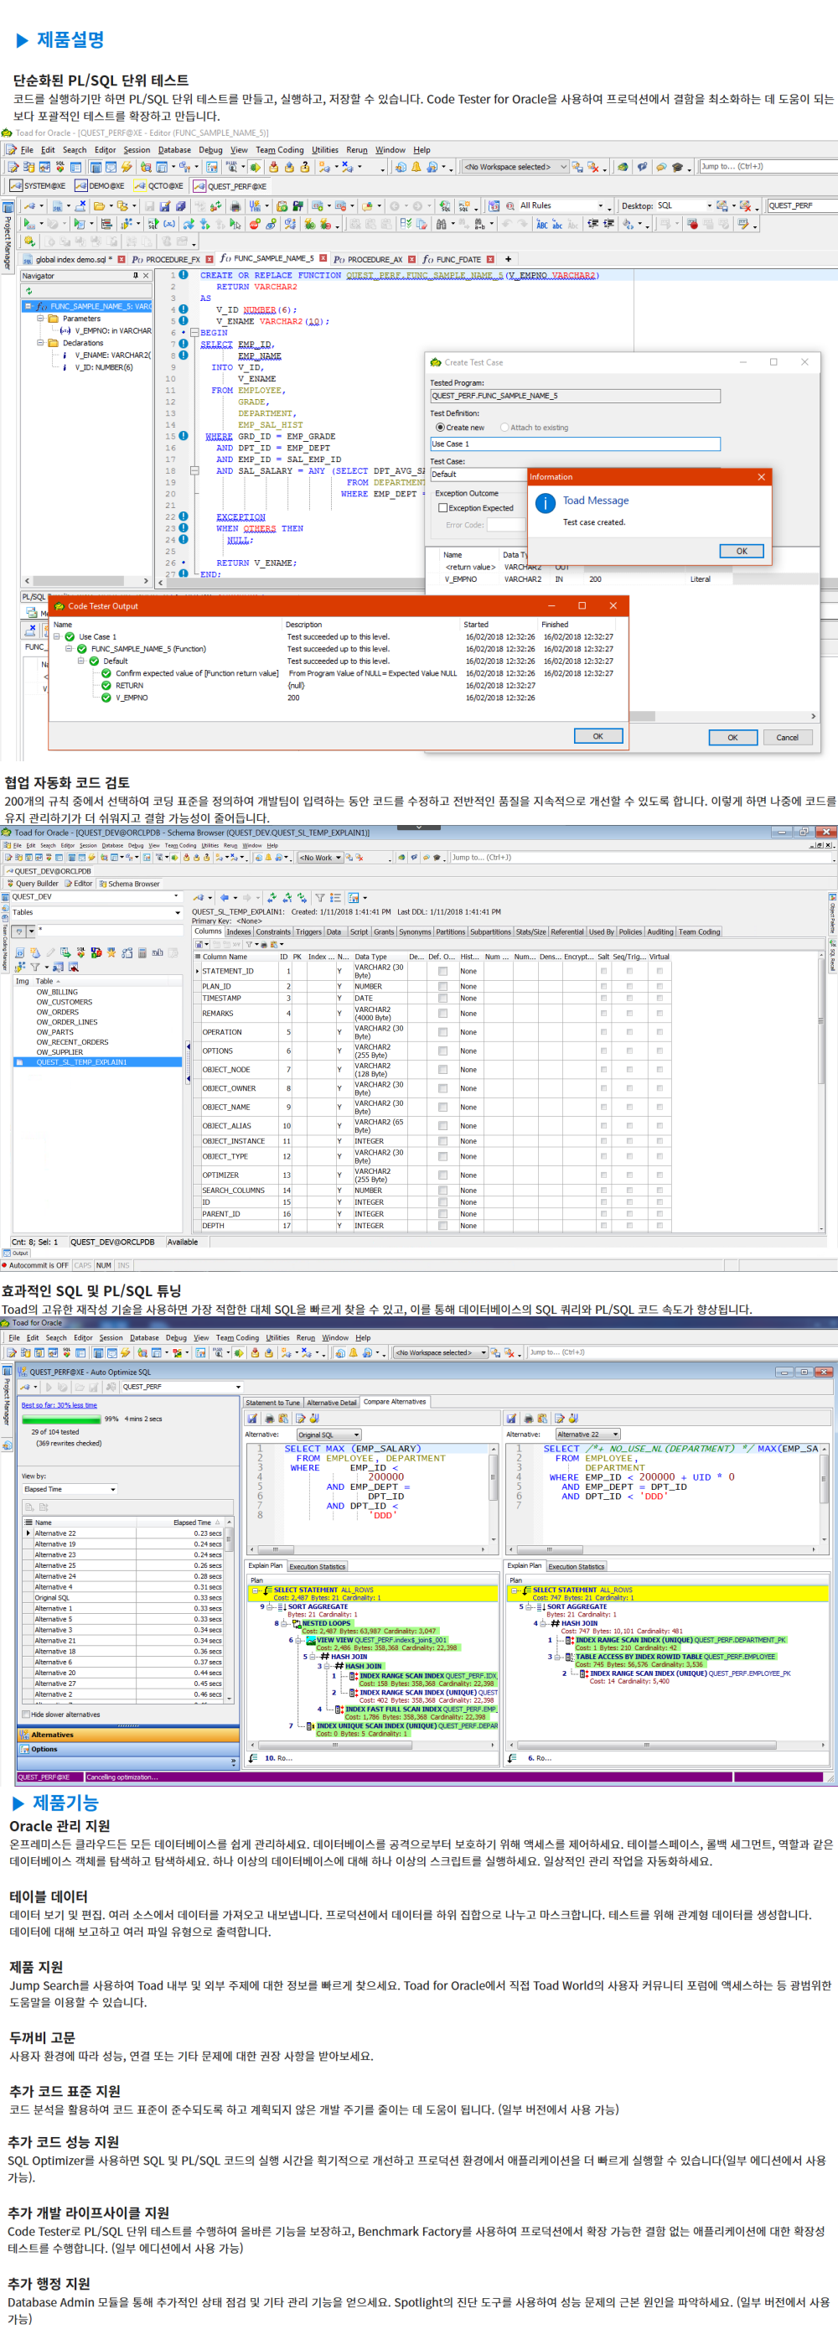Expand the Options panel header
Viewport: 838px width, 2340px height.
127,1750
